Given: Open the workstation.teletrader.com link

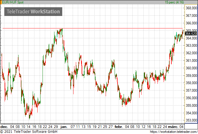Looking at the screenshot, I should [174, 132].
